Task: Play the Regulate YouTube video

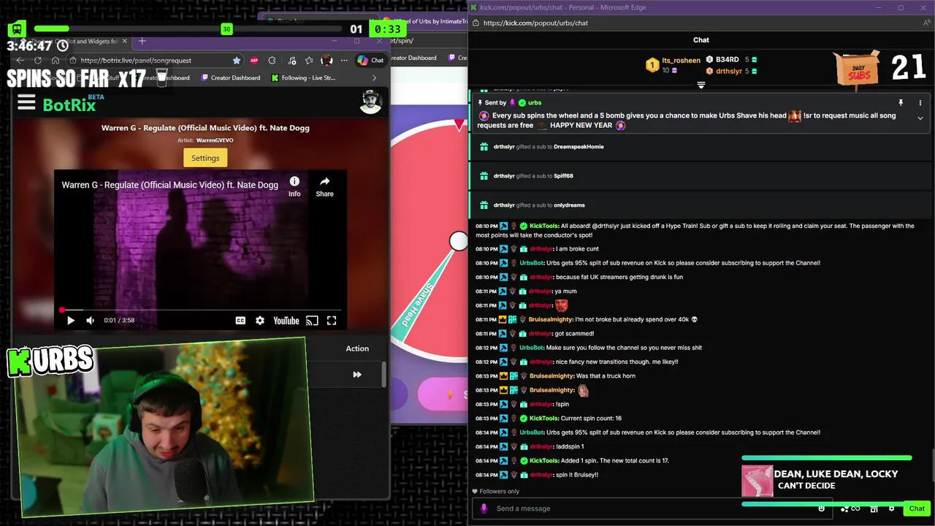Action: tap(71, 320)
